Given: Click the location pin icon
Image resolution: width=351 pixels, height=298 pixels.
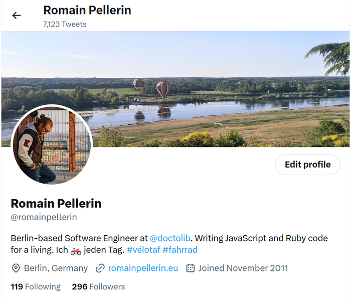Looking at the screenshot, I should (16, 268).
